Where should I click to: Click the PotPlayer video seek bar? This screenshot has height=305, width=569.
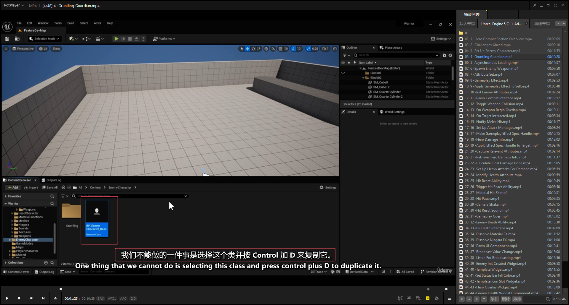point(213,289)
